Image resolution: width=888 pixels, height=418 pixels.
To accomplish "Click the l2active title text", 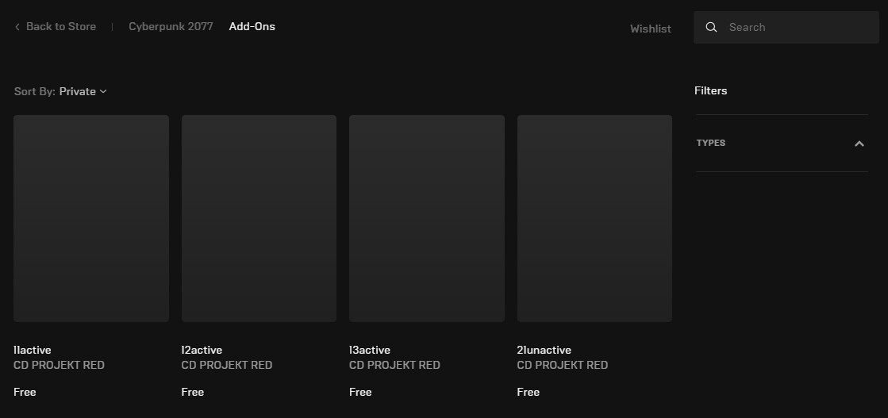I will pos(202,350).
